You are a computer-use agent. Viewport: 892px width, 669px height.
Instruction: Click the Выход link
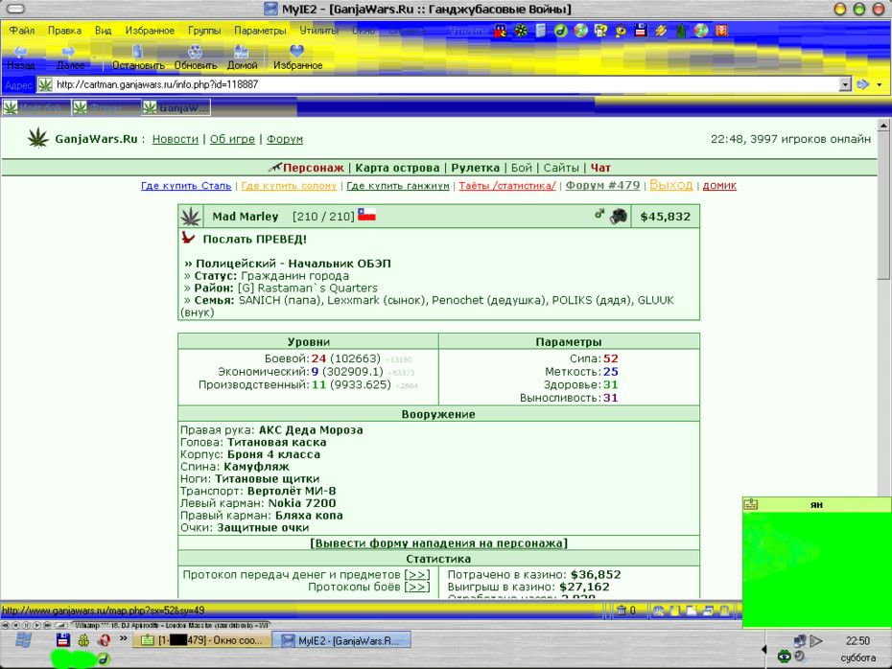coord(671,185)
